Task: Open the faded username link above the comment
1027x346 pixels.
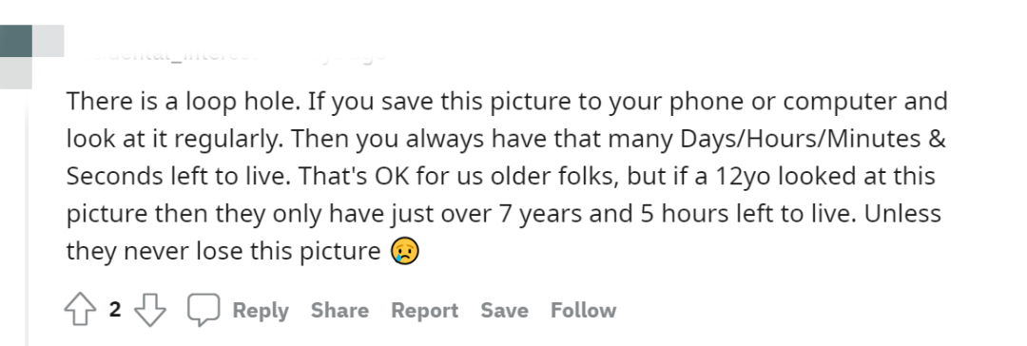Action: coord(169,54)
